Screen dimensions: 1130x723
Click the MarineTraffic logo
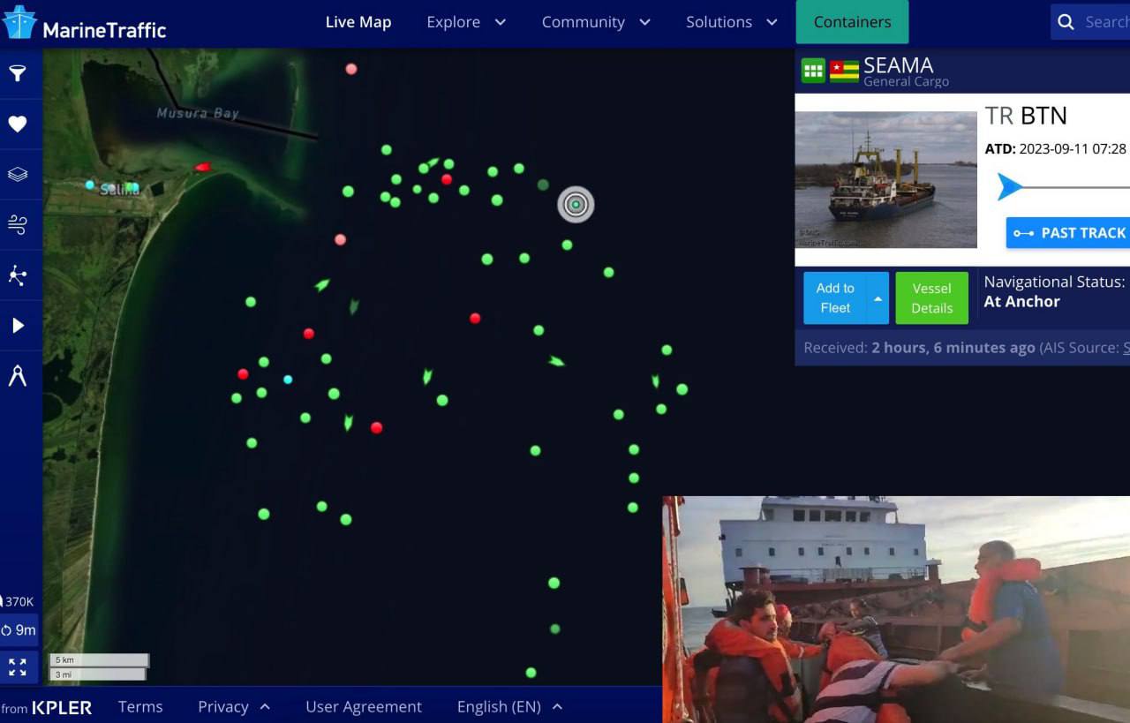tap(85, 24)
